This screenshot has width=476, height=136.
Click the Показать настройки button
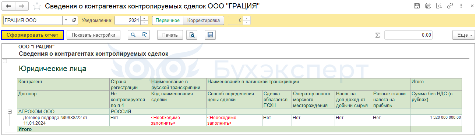tap(94, 35)
